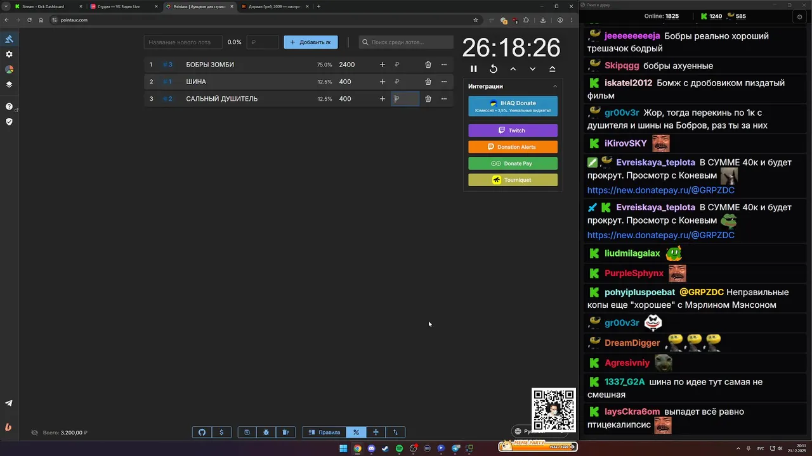The image size is (812, 456).
Task: Toggle the sort arrows button in bottom toolbar
Action: point(395,433)
